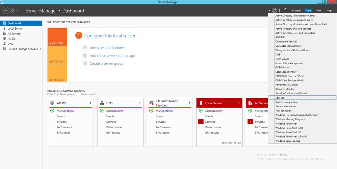The height and width of the screenshot is (169, 337).
Task: Click the AD DS tile header
Action: pyautogui.click(x=71, y=103)
